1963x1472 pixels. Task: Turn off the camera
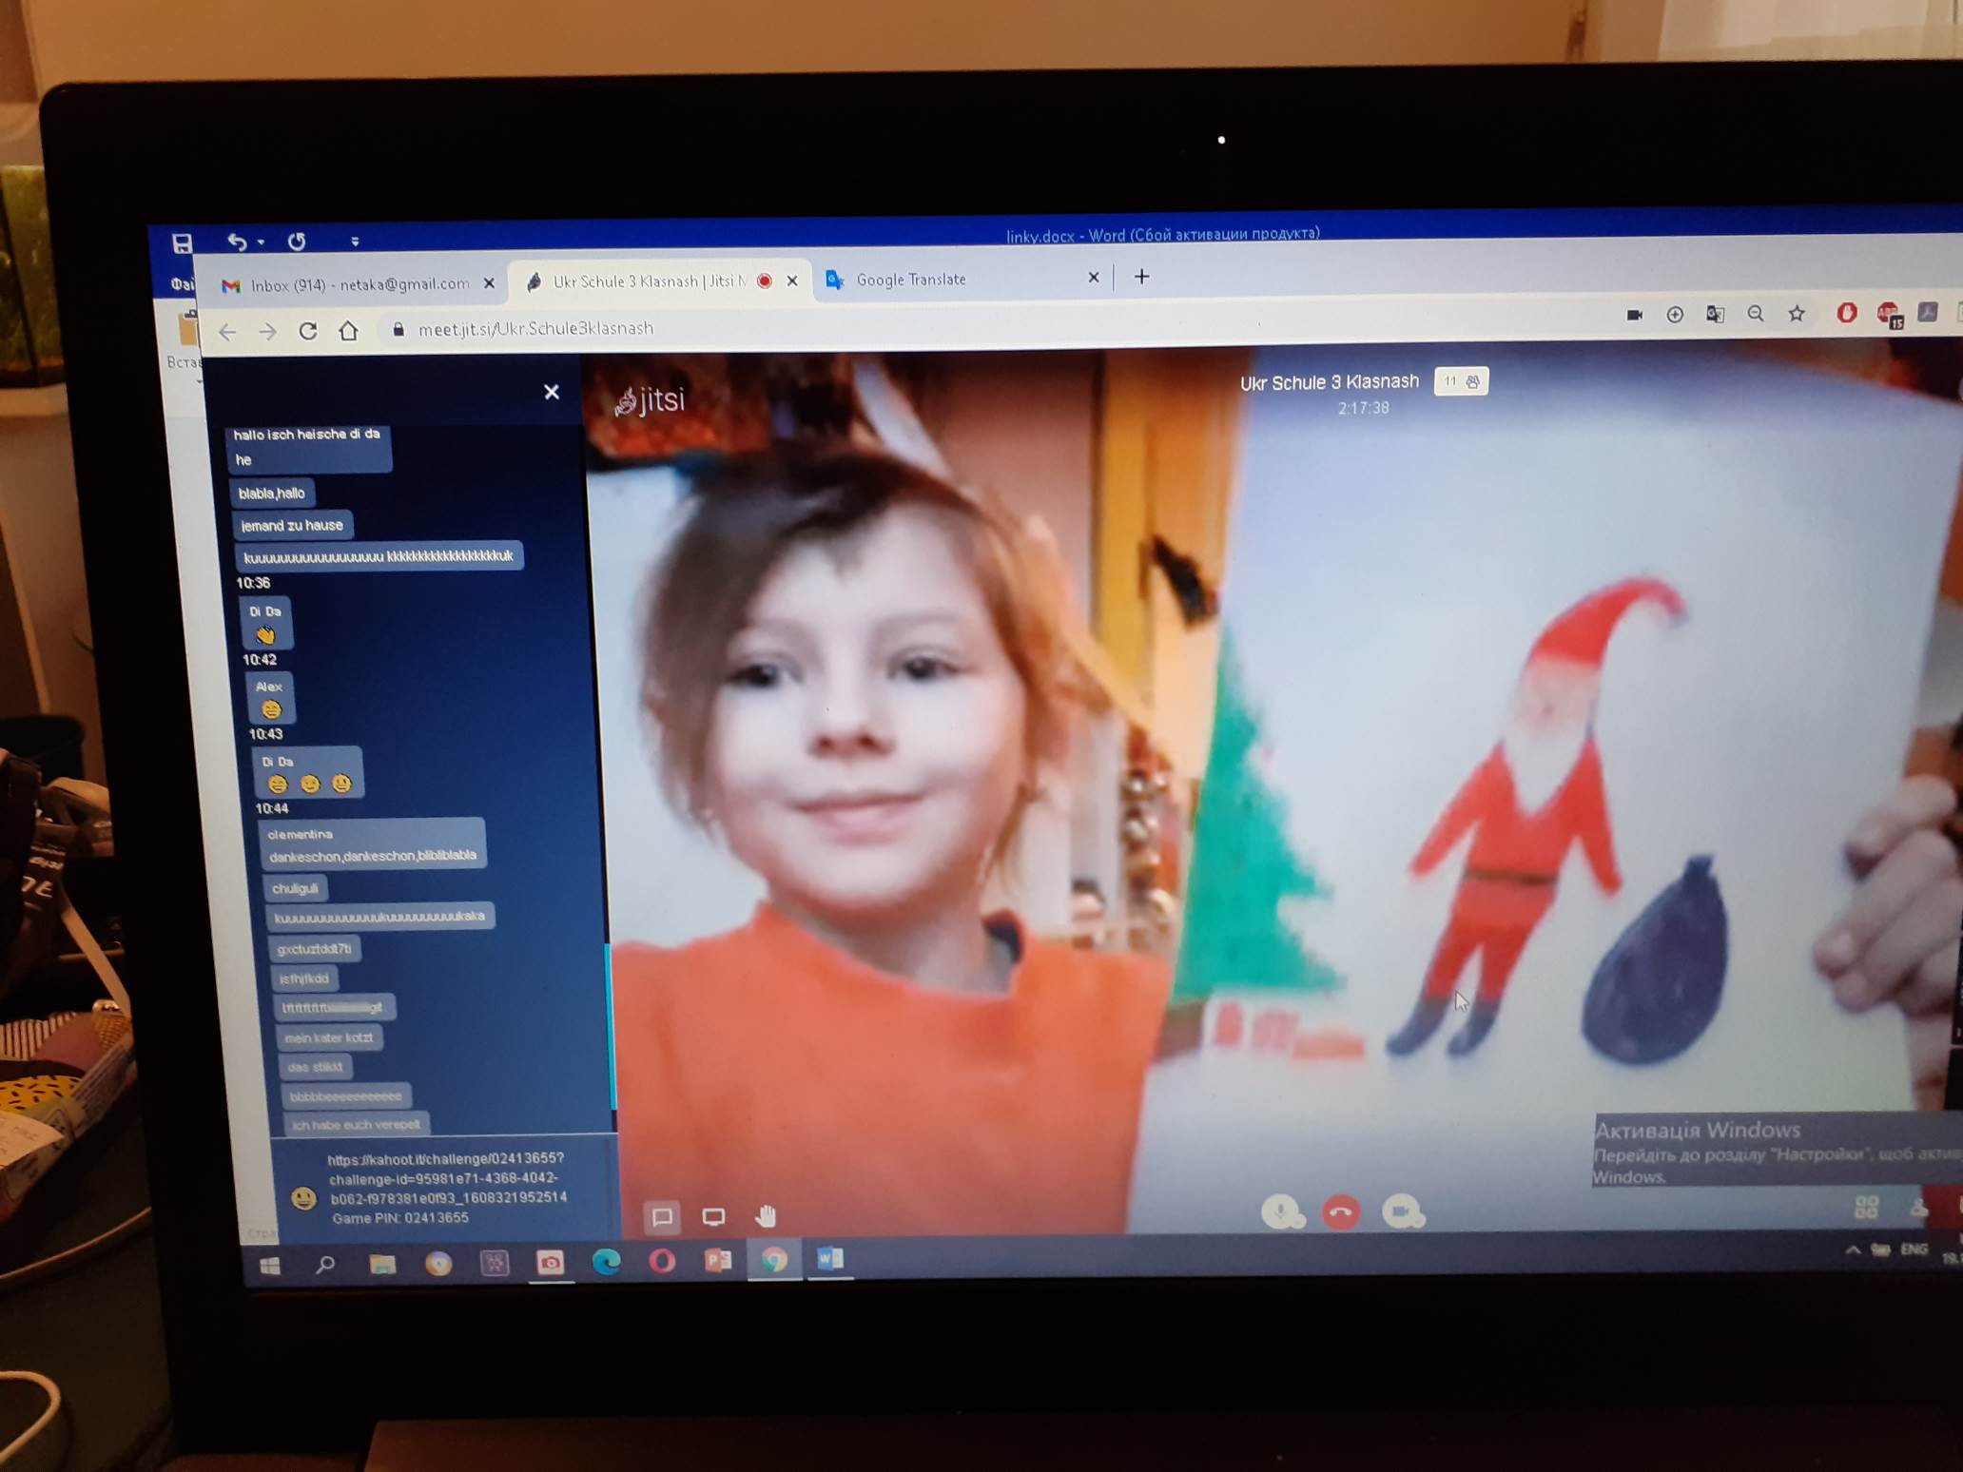[x=1400, y=1211]
